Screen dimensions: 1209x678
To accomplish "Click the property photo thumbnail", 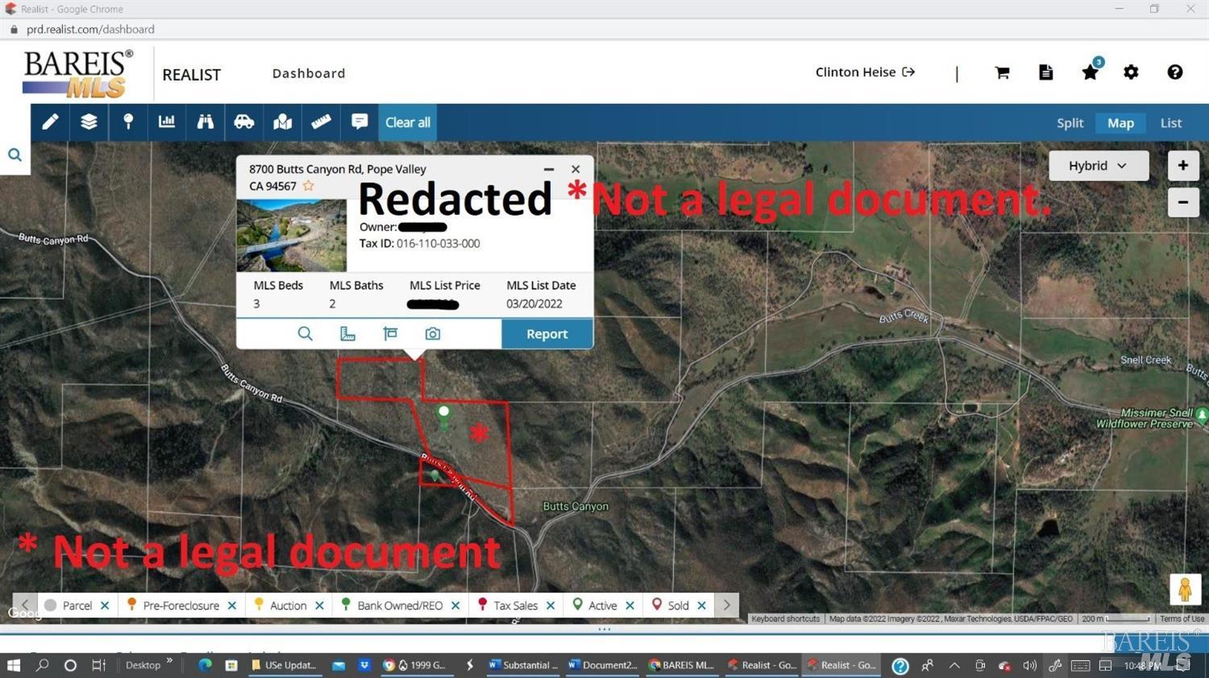I will [x=291, y=235].
